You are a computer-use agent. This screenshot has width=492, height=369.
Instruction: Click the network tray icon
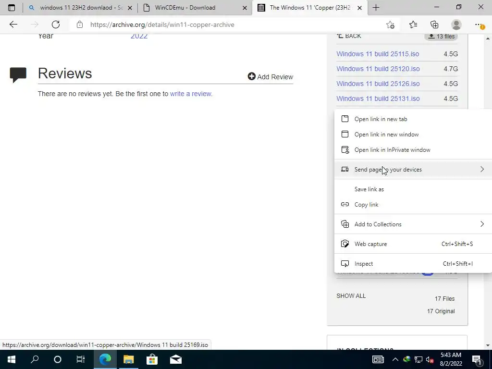[418, 359]
